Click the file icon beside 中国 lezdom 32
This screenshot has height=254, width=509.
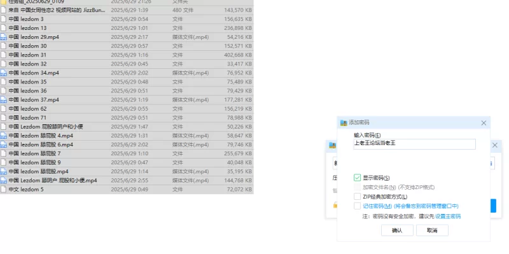pyautogui.click(x=3, y=64)
